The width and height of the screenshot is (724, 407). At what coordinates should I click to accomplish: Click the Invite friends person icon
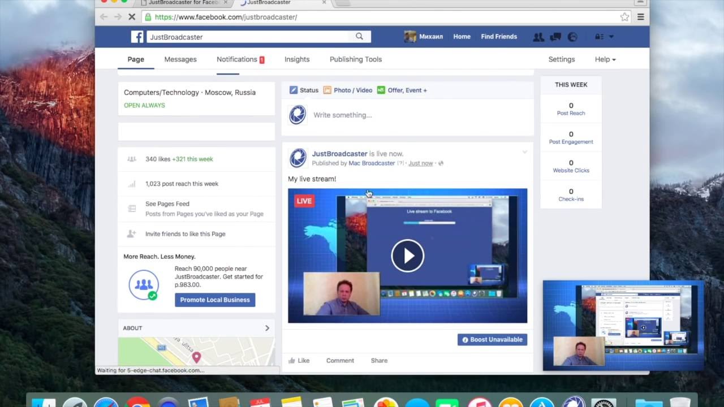(132, 234)
